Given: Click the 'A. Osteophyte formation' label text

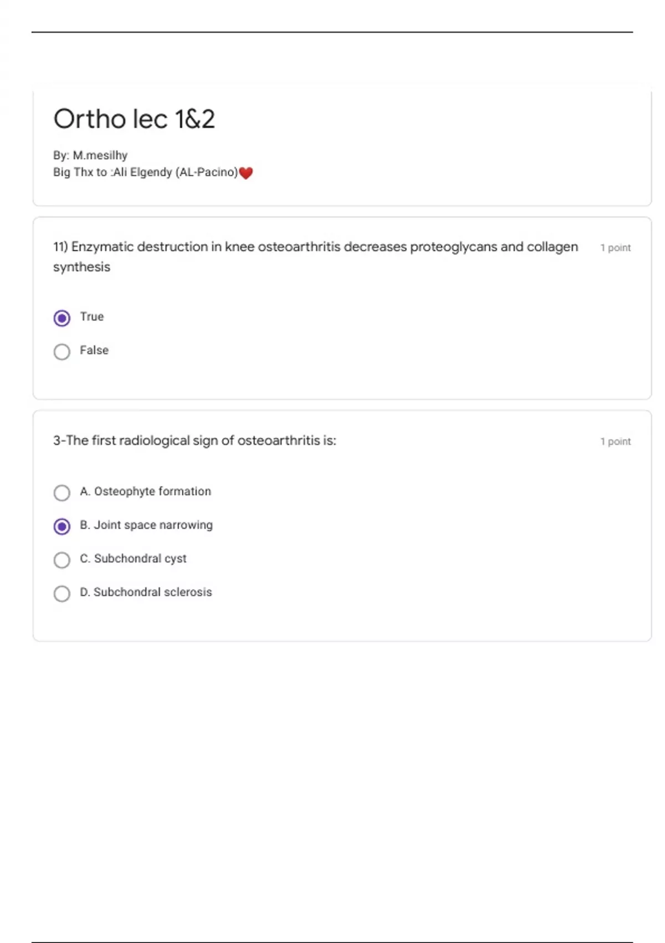Looking at the screenshot, I should pyautogui.click(x=145, y=491).
